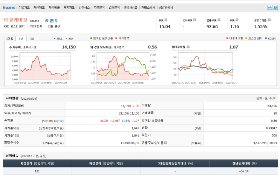Open the 경쟁사비교 menu
Image resolution: width=280 pixels, height=176 pixels.
[130, 8]
